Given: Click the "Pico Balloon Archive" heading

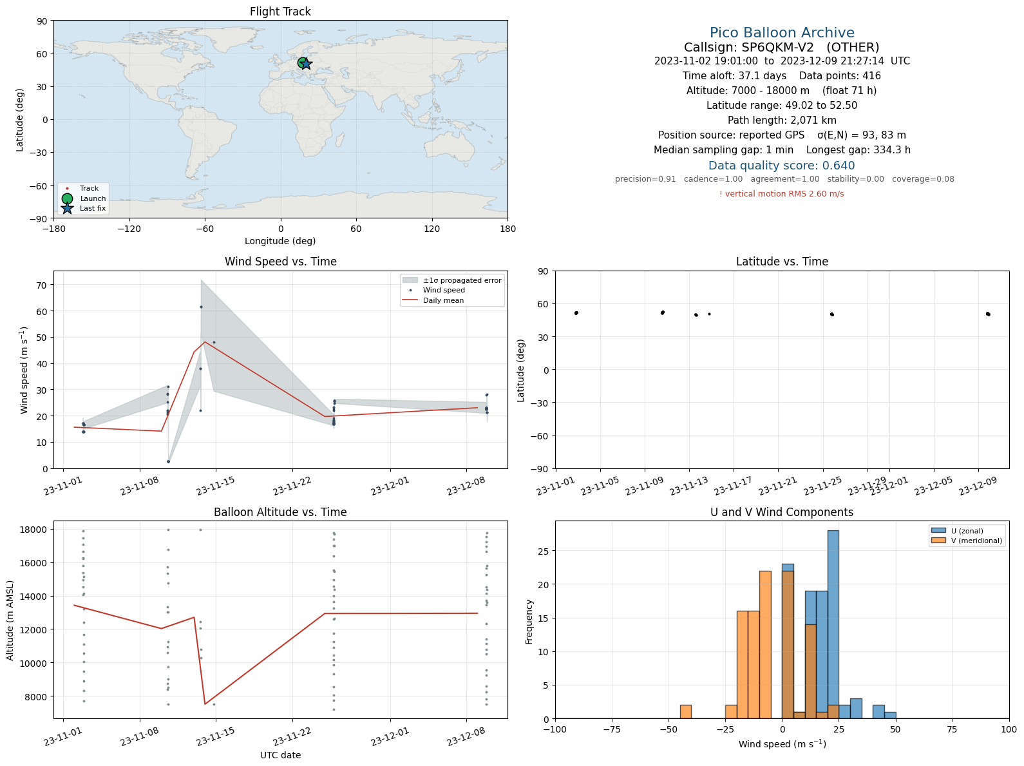Looking at the screenshot, I should click(782, 33).
